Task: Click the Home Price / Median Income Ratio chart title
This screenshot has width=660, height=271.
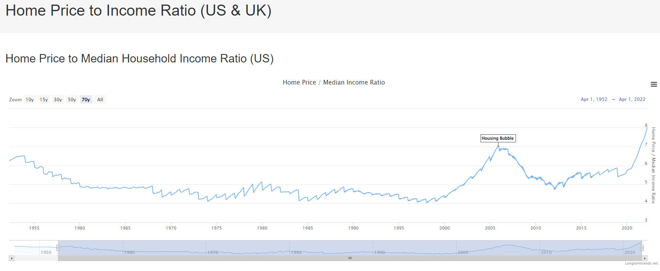Action: coord(333,82)
